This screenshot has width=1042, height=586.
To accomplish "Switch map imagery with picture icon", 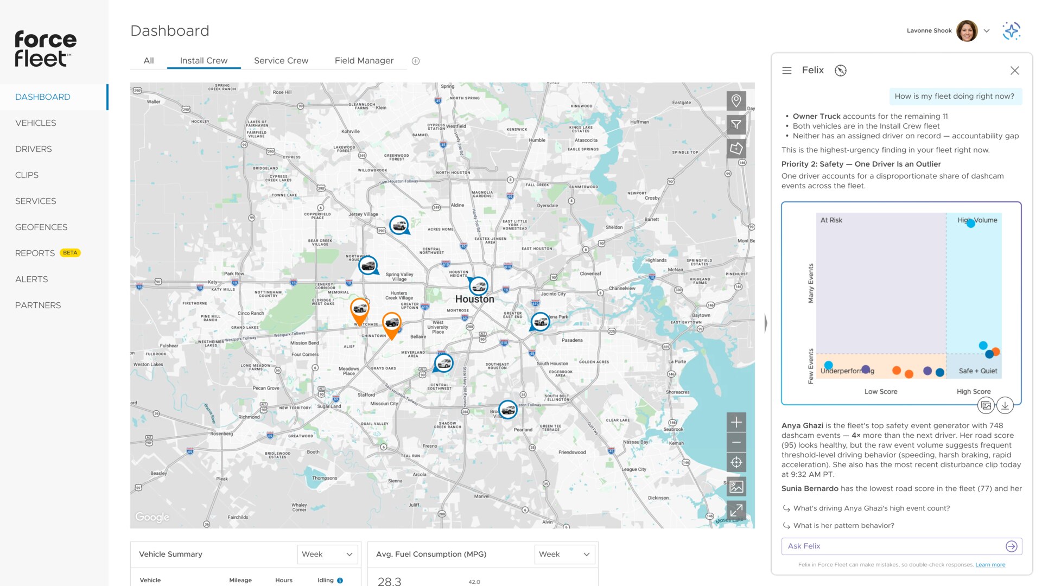I will coord(736,487).
